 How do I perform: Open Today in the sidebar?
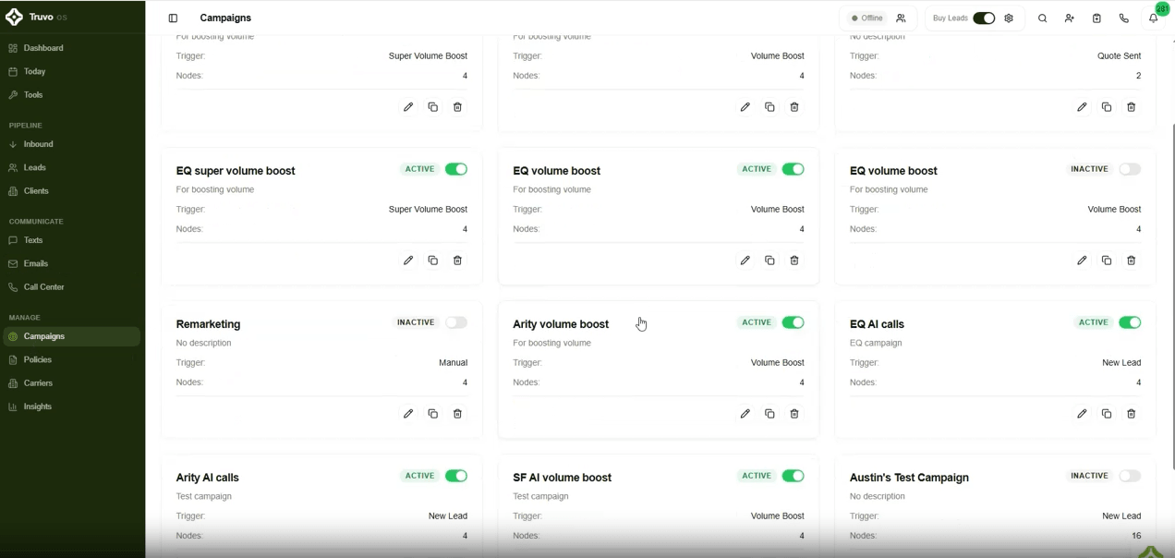[x=71, y=71]
